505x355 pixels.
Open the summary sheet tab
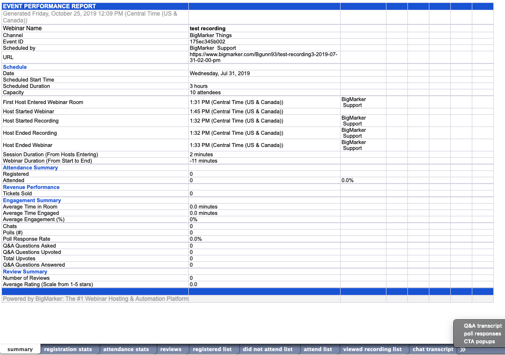[20, 349]
